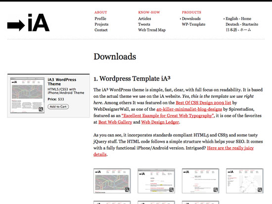Open the first gallery thumbnail with the colorful map
Viewport: 272px width, 204px height.
[x=112, y=181]
